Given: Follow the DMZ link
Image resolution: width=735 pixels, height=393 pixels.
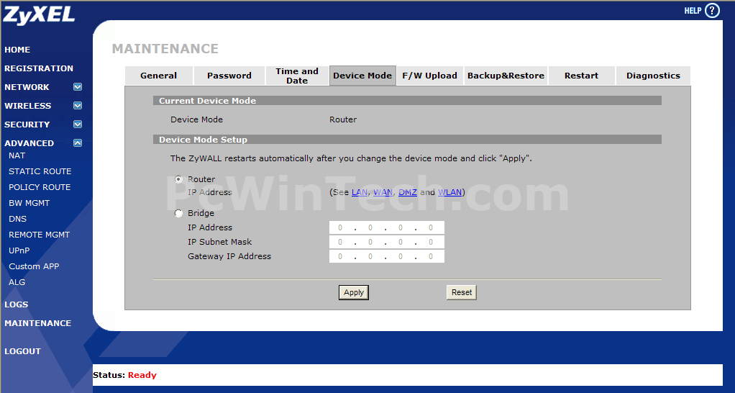Looking at the screenshot, I should [x=408, y=192].
